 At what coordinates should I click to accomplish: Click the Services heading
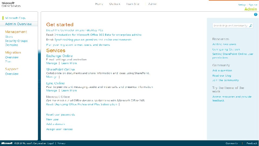56,51
